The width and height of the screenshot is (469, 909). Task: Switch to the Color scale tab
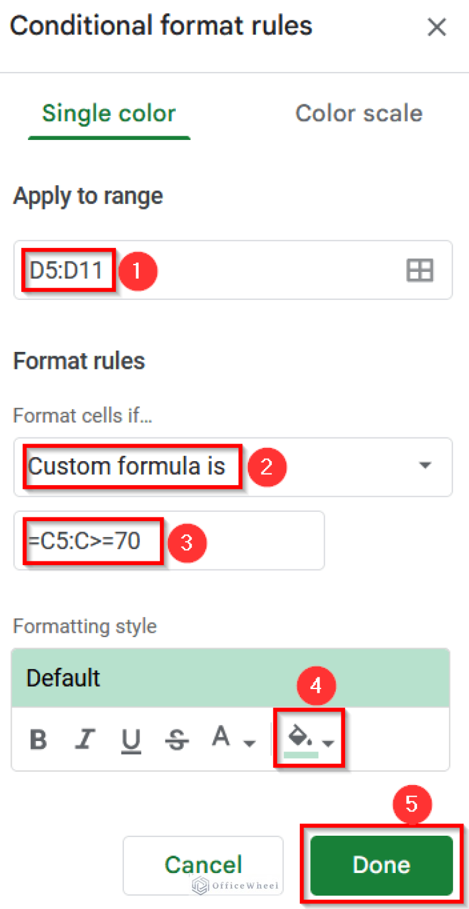[x=358, y=113]
